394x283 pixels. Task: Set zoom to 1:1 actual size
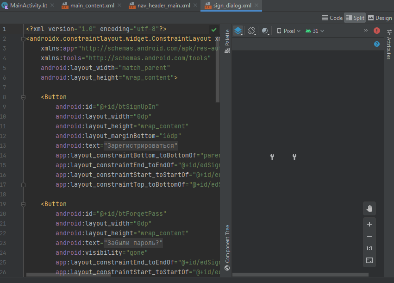(x=369, y=248)
